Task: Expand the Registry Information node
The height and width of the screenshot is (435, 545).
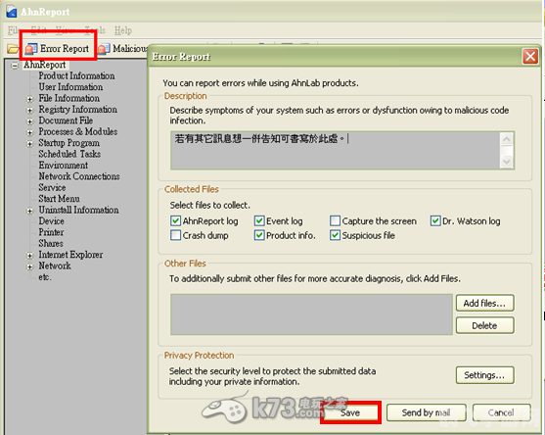Action: point(30,111)
